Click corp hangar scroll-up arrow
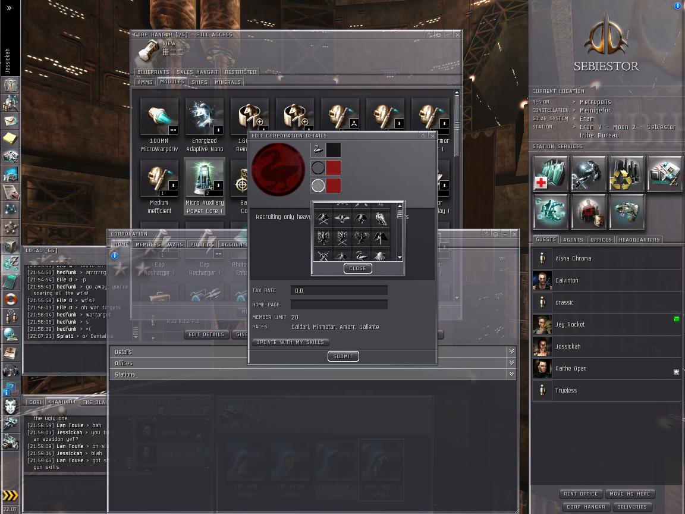This screenshot has height=514, width=685. coord(457,93)
